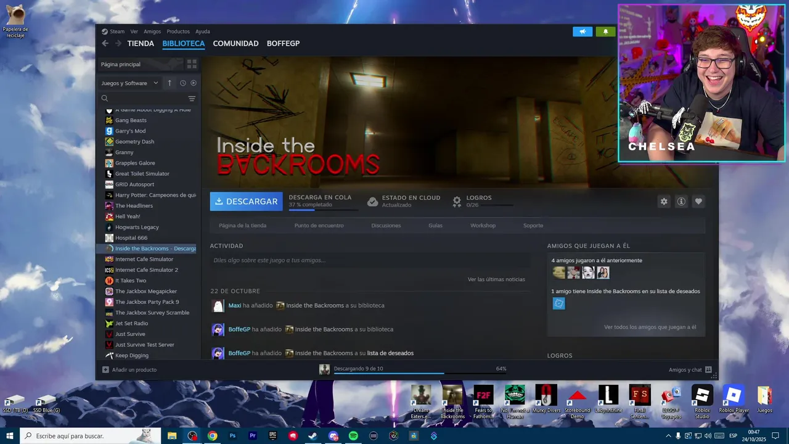Open game settings gear for Inside the Backrooms
The height and width of the screenshot is (444, 789).
(x=664, y=202)
